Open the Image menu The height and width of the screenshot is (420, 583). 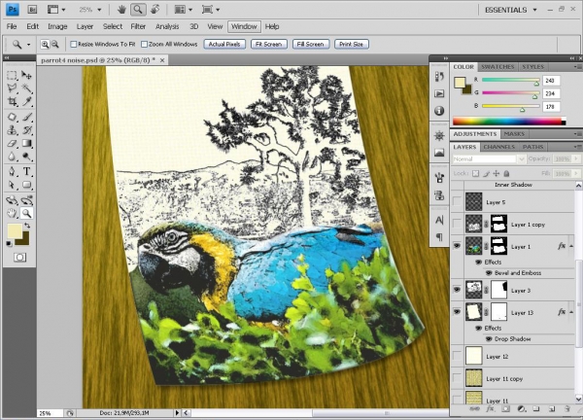point(57,26)
